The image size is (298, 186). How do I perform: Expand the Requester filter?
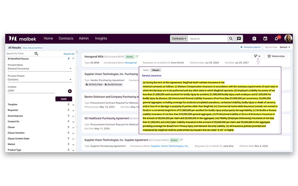coord(73,110)
